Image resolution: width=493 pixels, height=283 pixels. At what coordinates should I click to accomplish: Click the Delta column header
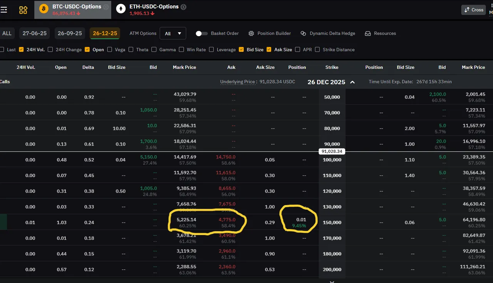click(x=88, y=67)
